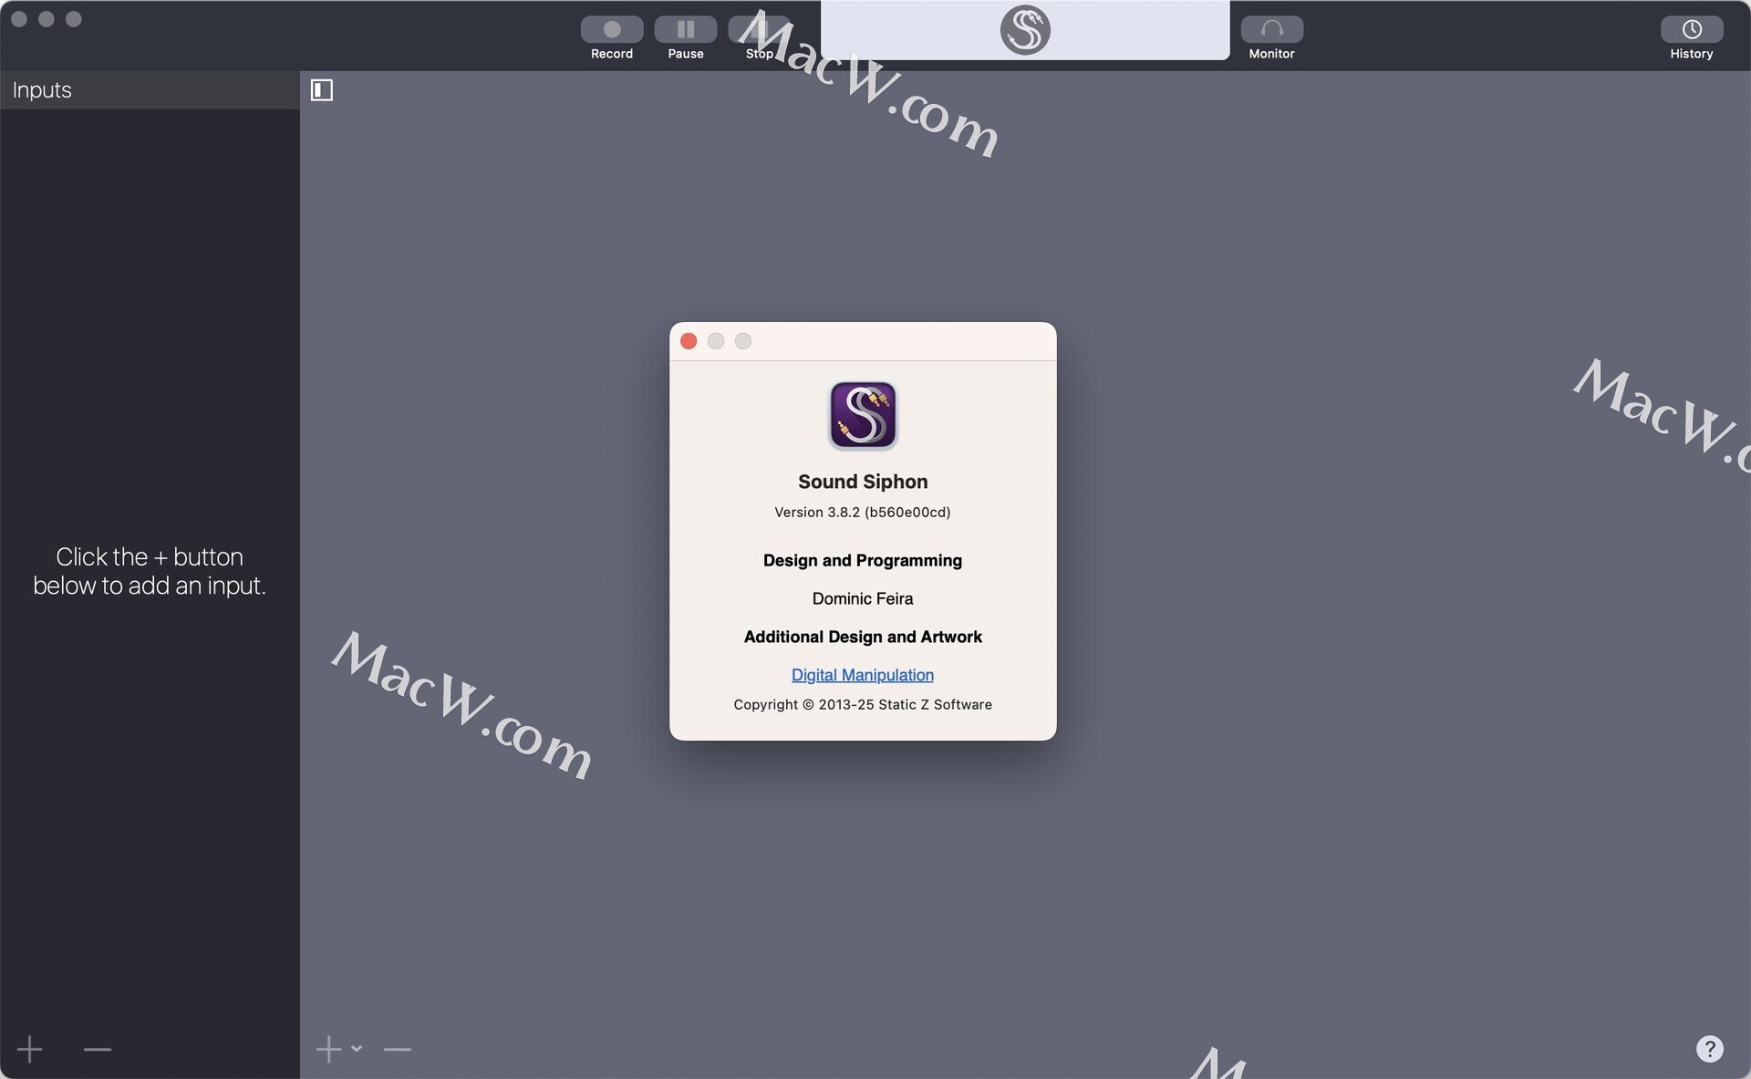Add a new input with plus button
1751x1079 pixels.
[29, 1049]
